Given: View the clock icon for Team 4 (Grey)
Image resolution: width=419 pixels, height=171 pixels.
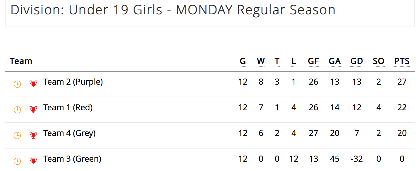Looking at the screenshot, I should coord(18,135).
